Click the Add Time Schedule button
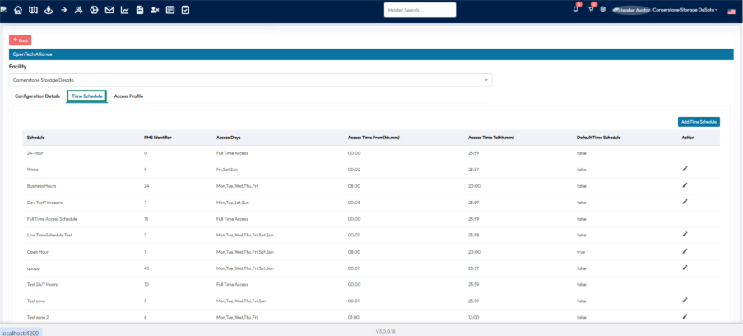 point(699,121)
